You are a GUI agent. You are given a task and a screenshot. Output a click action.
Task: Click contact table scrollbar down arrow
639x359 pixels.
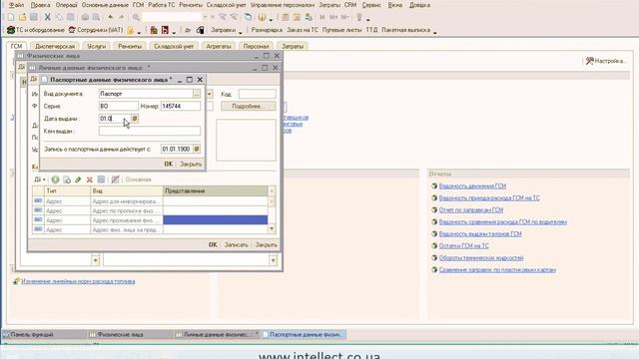tap(272, 229)
